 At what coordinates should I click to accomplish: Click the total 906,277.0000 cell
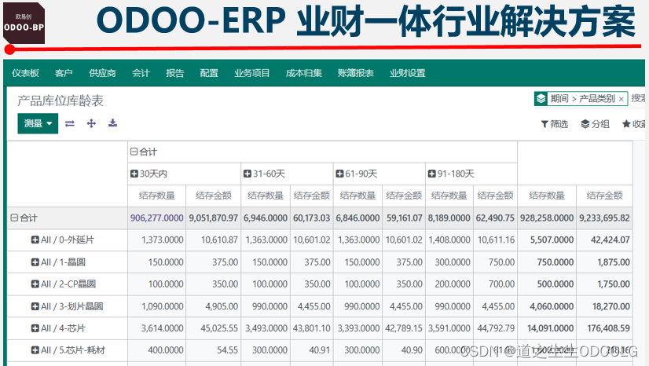click(x=157, y=218)
